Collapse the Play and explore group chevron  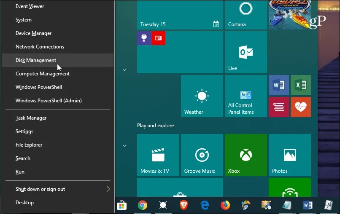124,146
